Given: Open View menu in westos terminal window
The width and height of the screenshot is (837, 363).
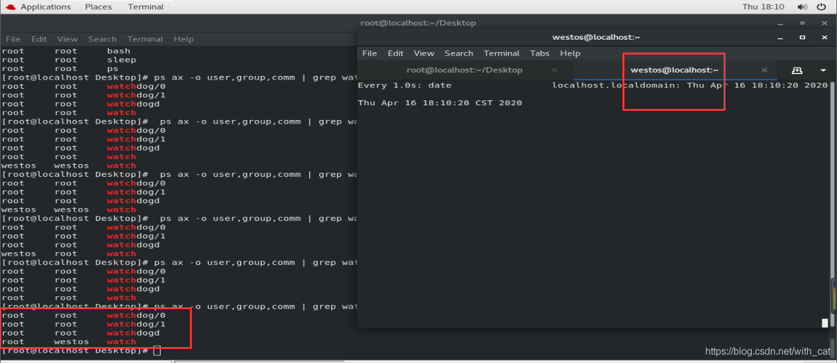Looking at the screenshot, I should [x=424, y=53].
